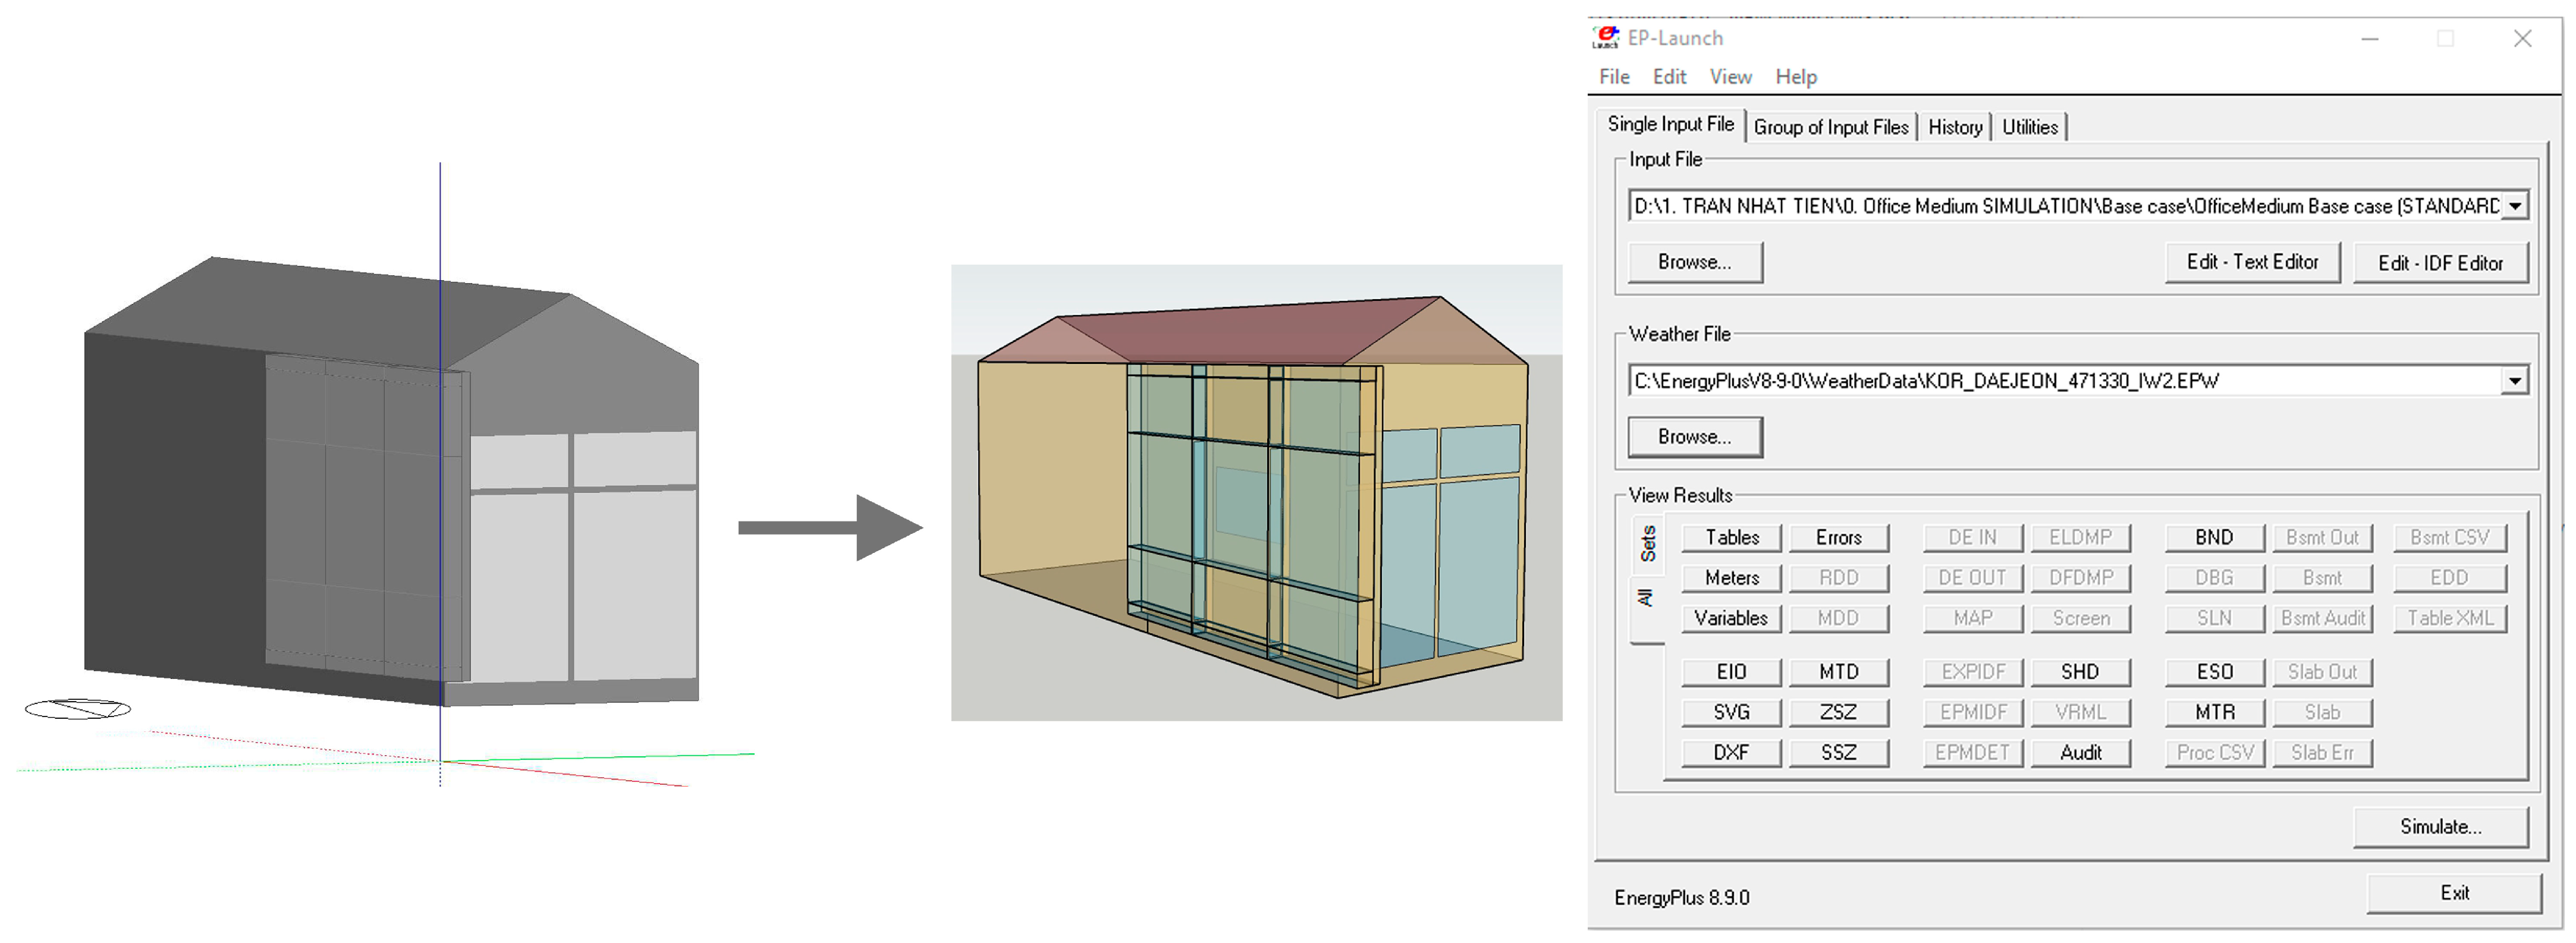Click the SketchUp model rendering thumbnail

click(1255, 492)
